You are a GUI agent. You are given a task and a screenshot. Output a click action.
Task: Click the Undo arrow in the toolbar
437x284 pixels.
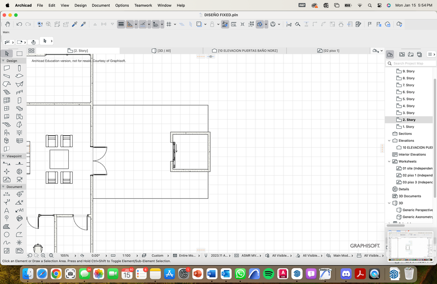[19, 24]
